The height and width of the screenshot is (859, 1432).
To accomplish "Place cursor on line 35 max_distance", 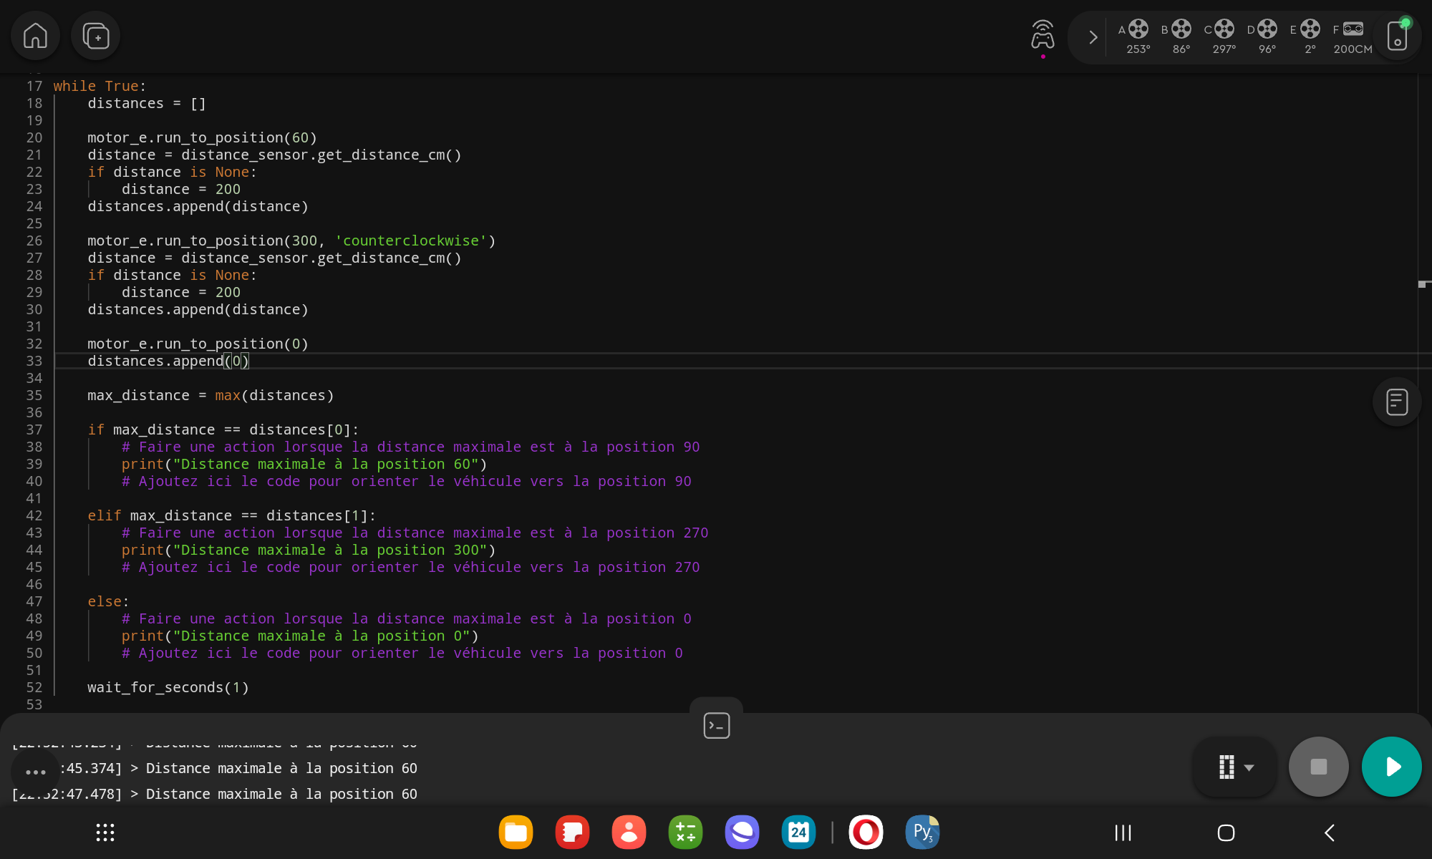I will pyautogui.click(x=138, y=396).
